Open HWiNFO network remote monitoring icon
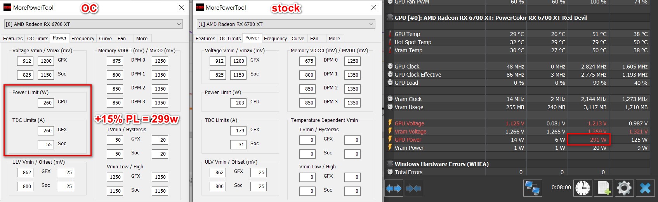This screenshot has width=658, height=202. tap(532, 188)
